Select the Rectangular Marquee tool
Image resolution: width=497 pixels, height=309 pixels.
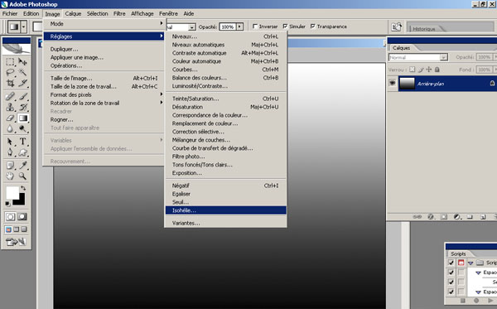tap(10, 62)
